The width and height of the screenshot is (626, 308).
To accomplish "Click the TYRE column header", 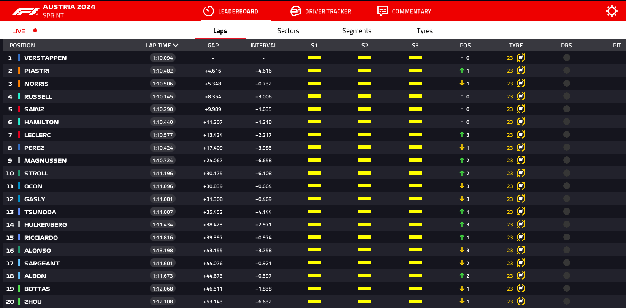I will click(516, 46).
